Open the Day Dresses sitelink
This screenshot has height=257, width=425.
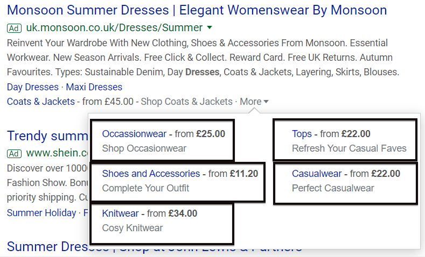[x=33, y=87]
